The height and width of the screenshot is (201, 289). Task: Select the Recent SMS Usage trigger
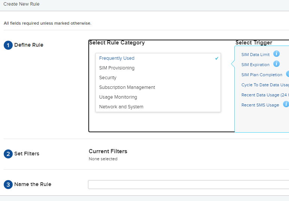coord(260,105)
